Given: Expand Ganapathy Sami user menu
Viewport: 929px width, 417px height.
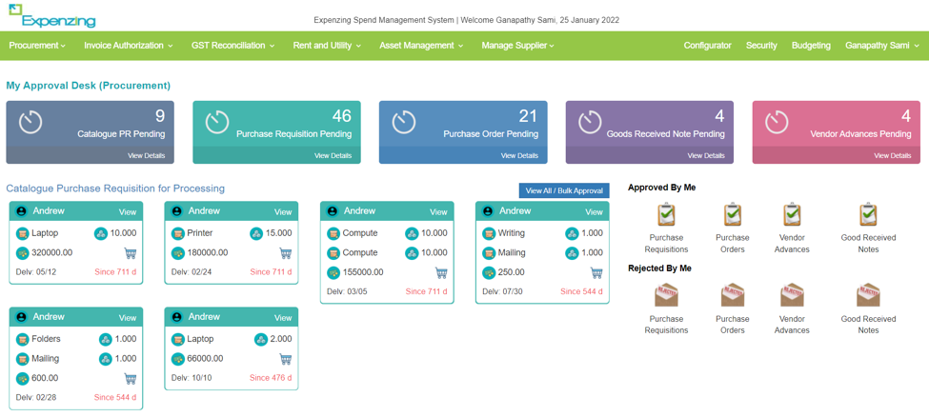Looking at the screenshot, I should (882, 46).
